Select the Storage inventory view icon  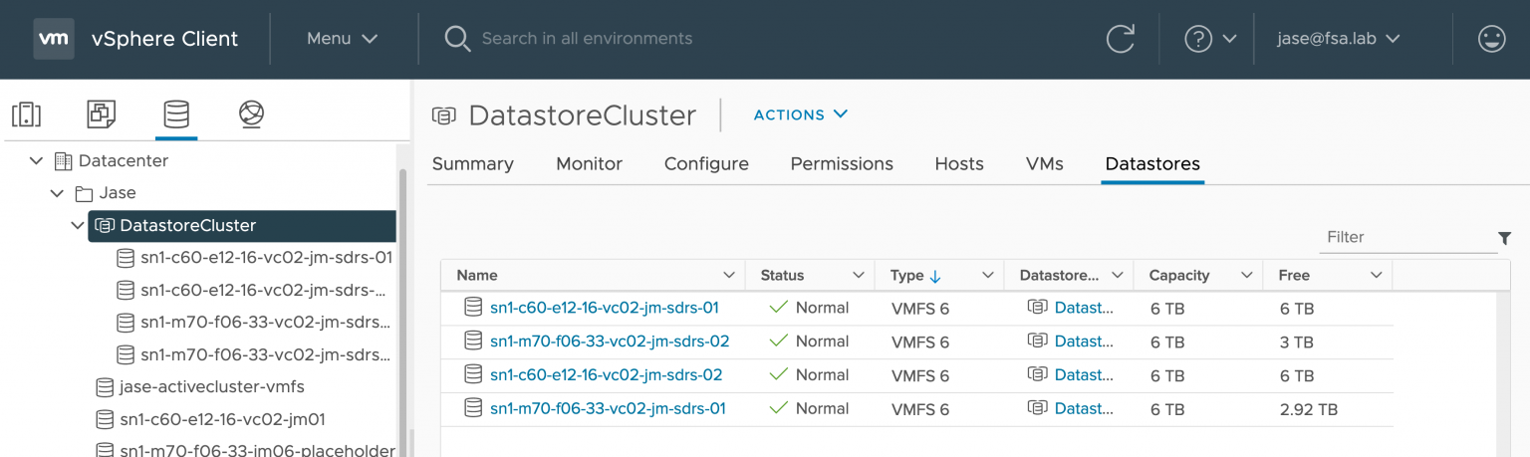coord(176,114)
